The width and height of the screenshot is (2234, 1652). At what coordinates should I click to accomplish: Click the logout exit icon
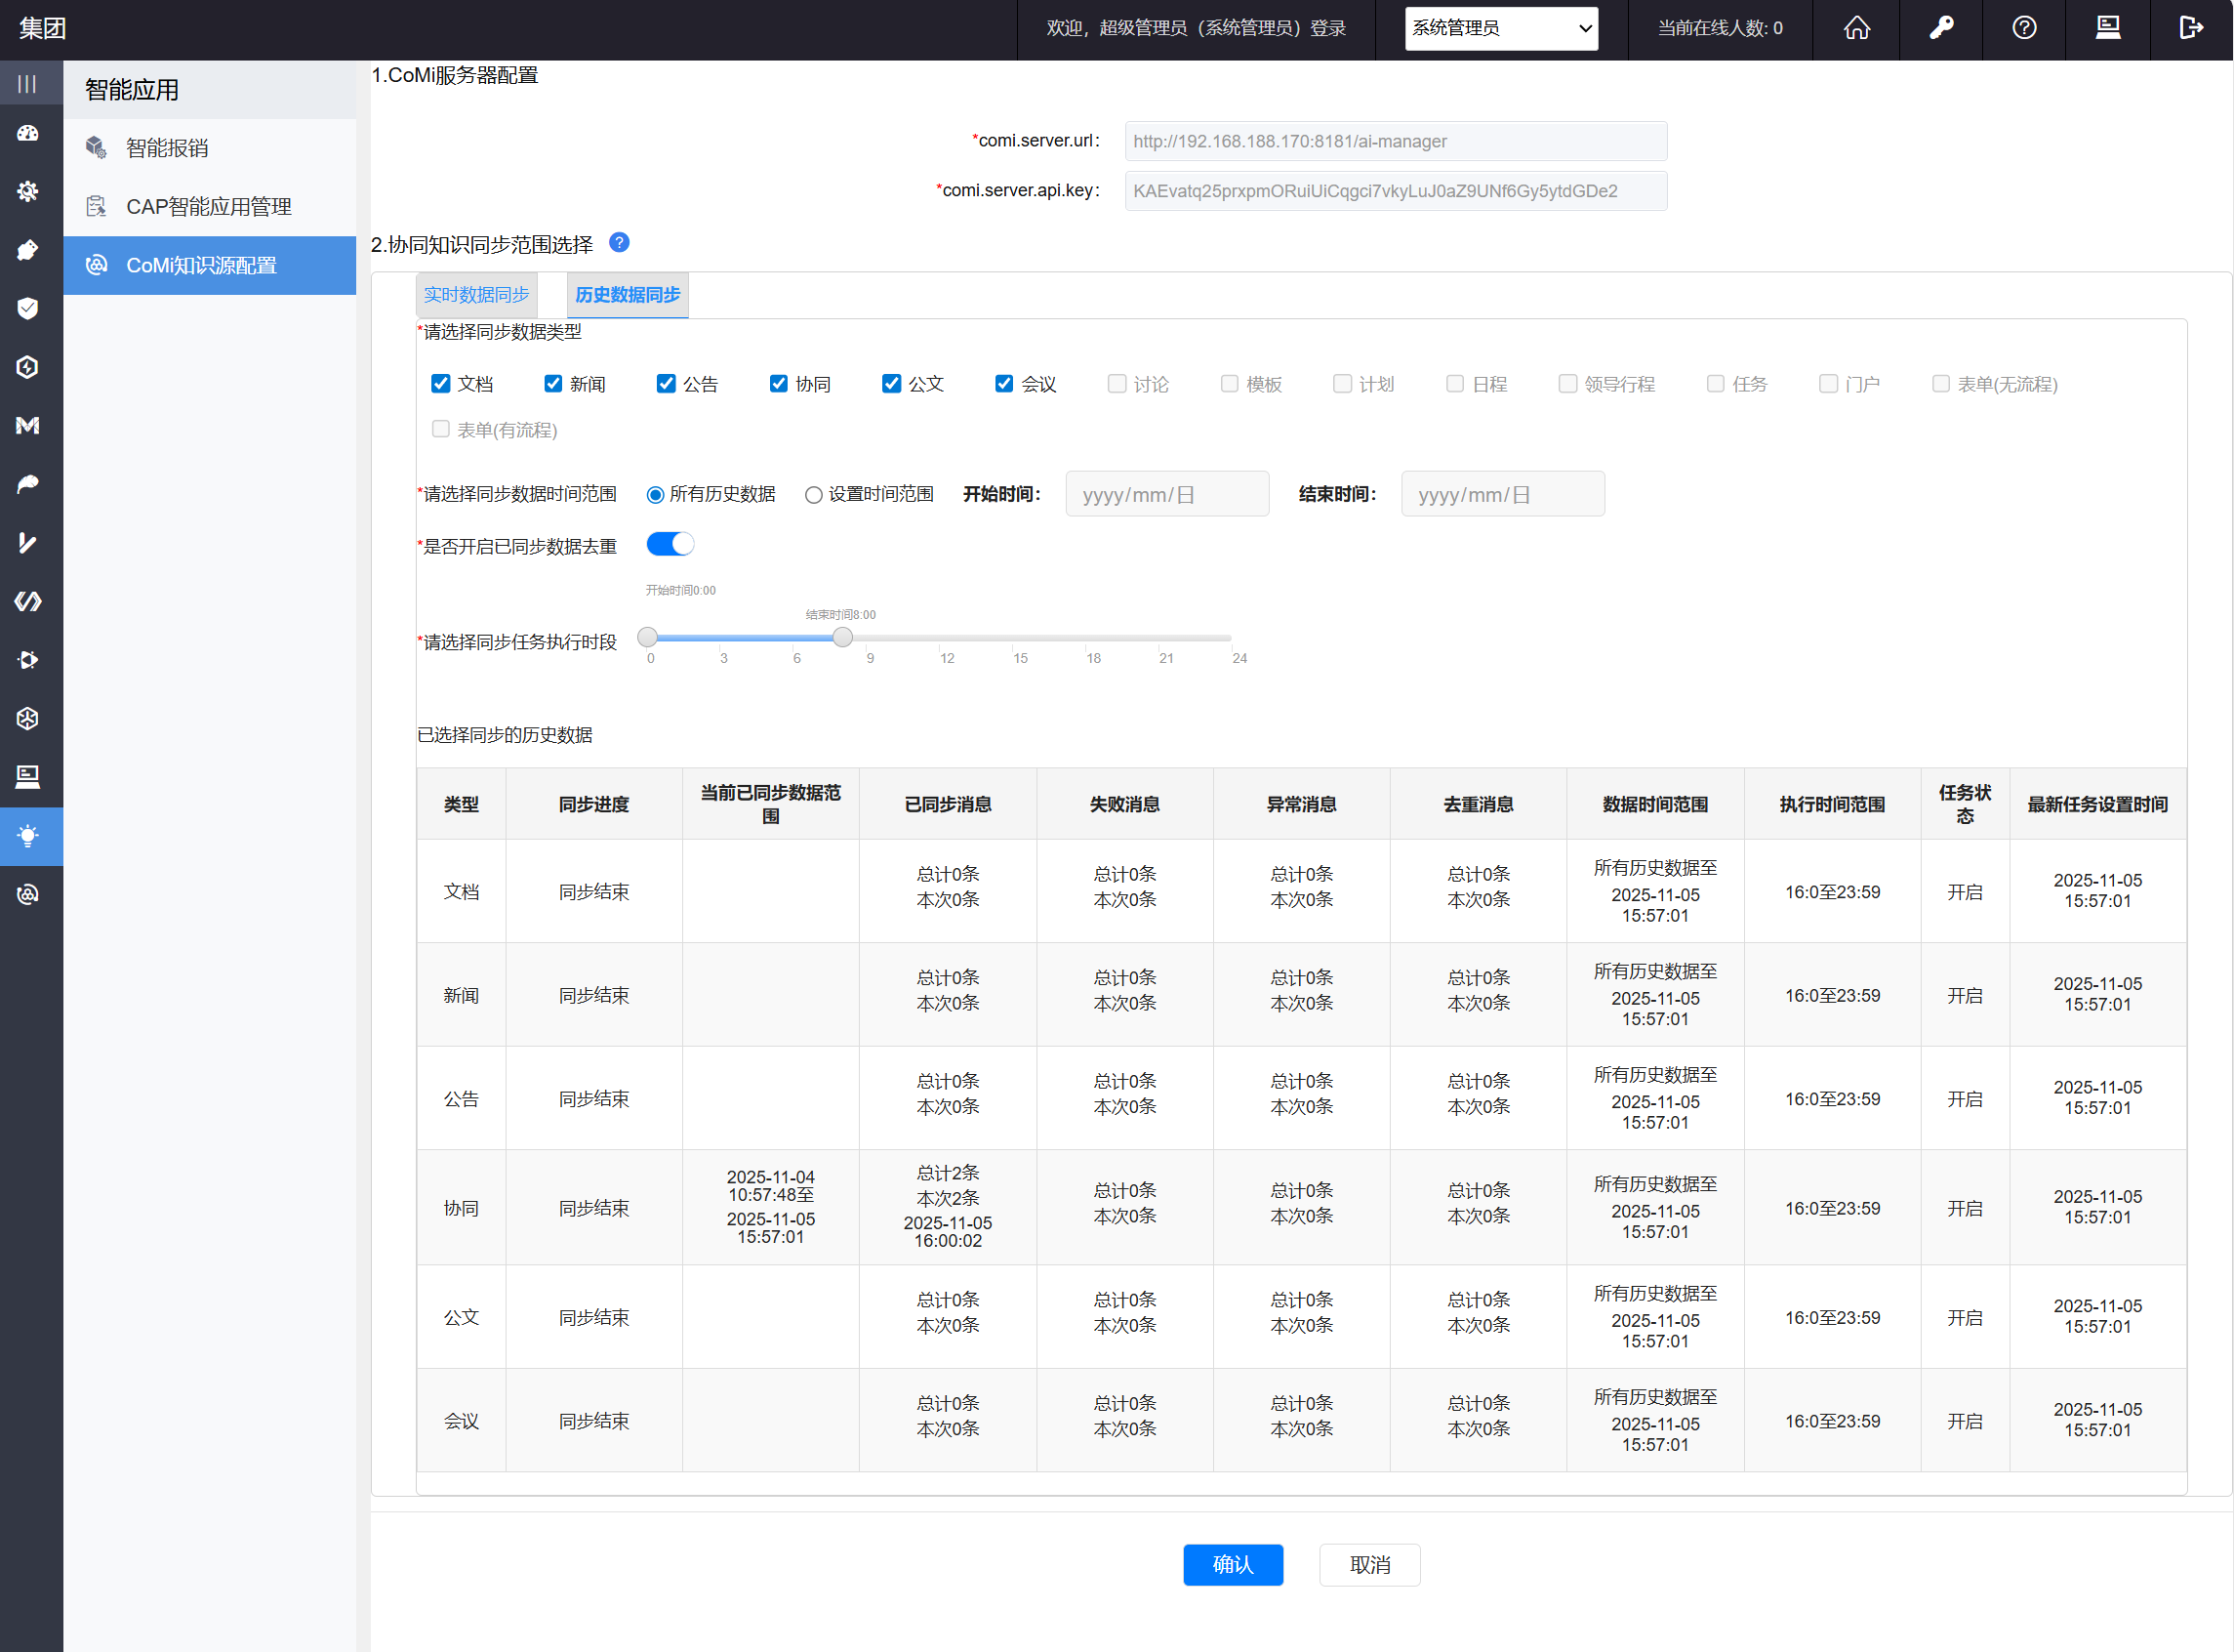(x=2190, y=28)
